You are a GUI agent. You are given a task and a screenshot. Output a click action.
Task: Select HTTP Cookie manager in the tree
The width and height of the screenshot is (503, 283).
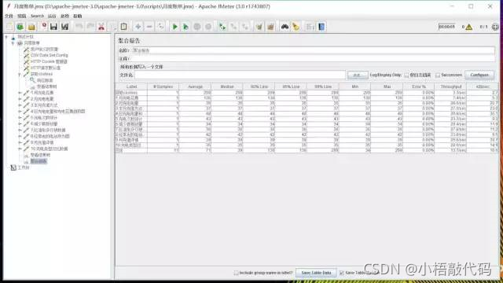tap(49, 61)
